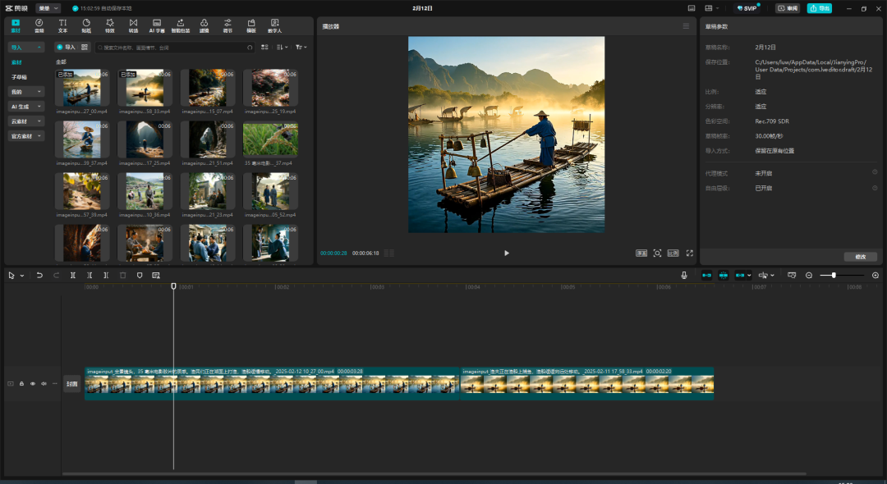Open the 数字人 digital human tab
The width and height of the screenshot is (887, 484).
(274, 25)
